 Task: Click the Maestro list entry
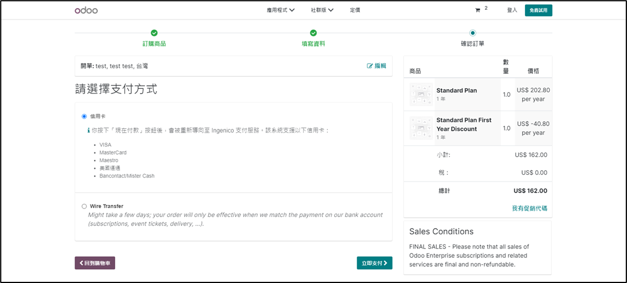coord(109,160)
